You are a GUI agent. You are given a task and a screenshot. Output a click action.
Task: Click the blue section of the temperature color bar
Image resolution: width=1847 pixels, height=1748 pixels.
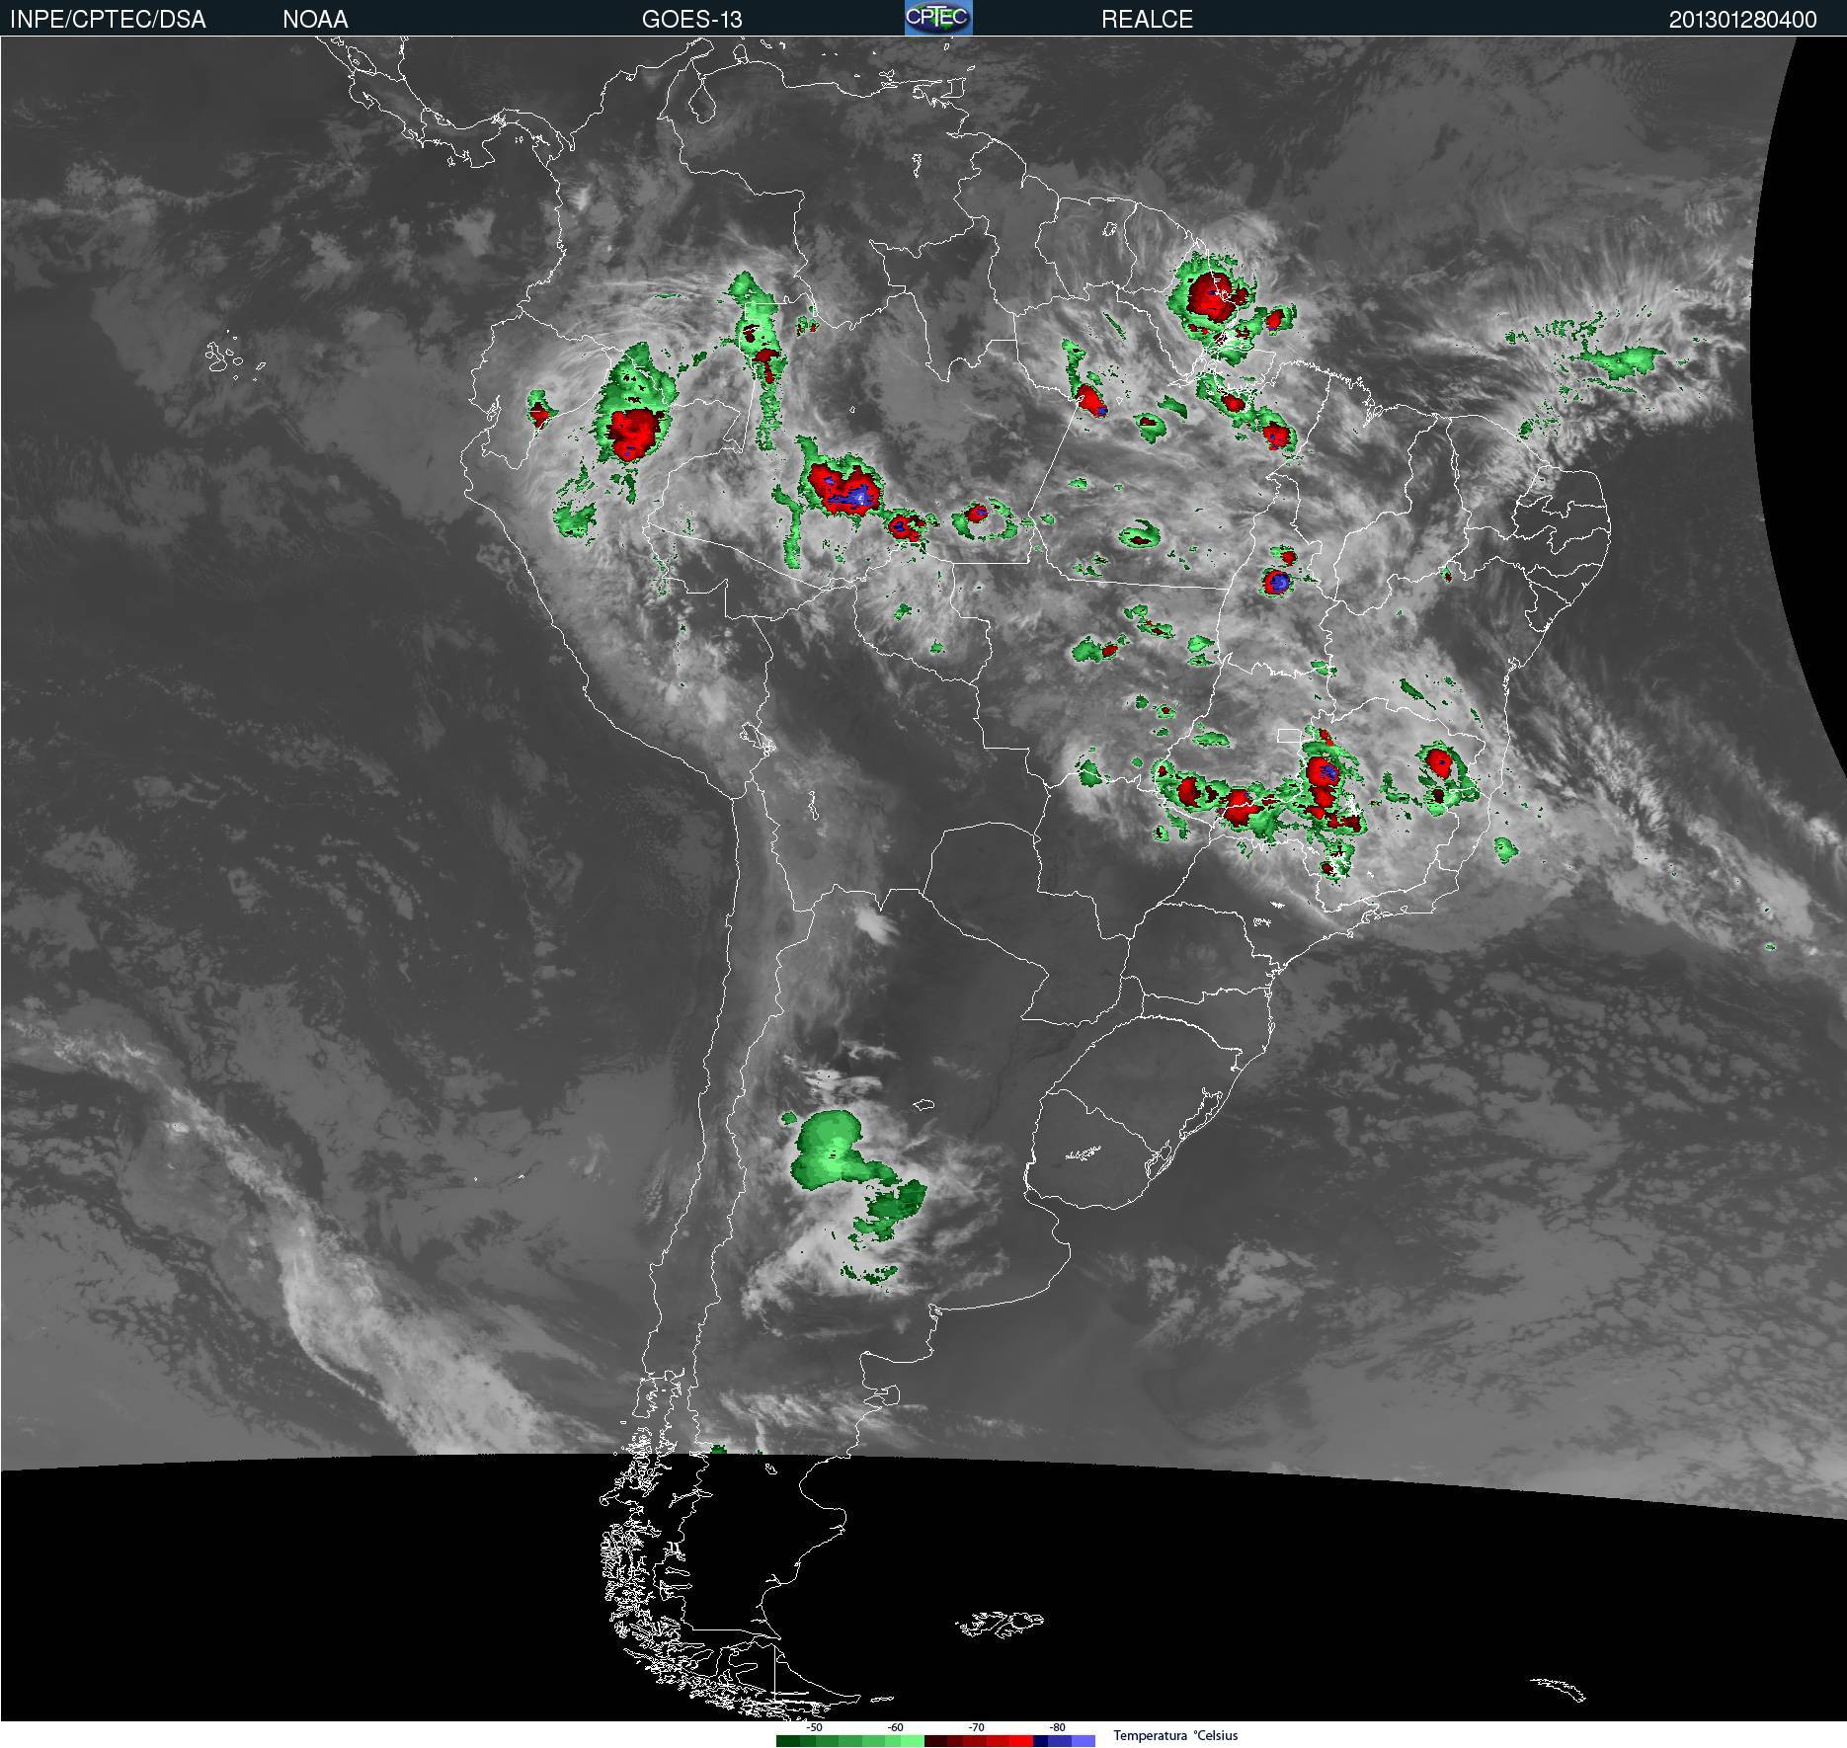[1065, 1741]
